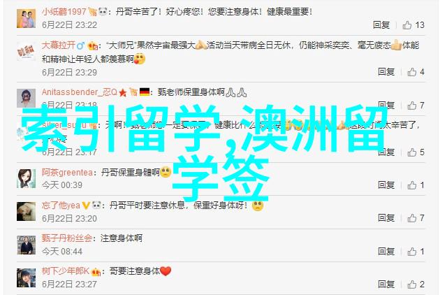The height and width of the screenshot is (295, 440).
Task: View 阿茶greentea's avatar picture
Action: 26,178
